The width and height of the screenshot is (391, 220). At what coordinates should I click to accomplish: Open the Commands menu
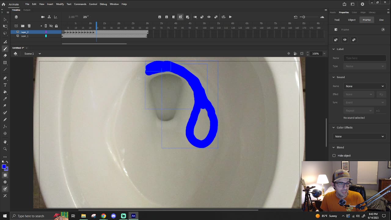[80, 4]
